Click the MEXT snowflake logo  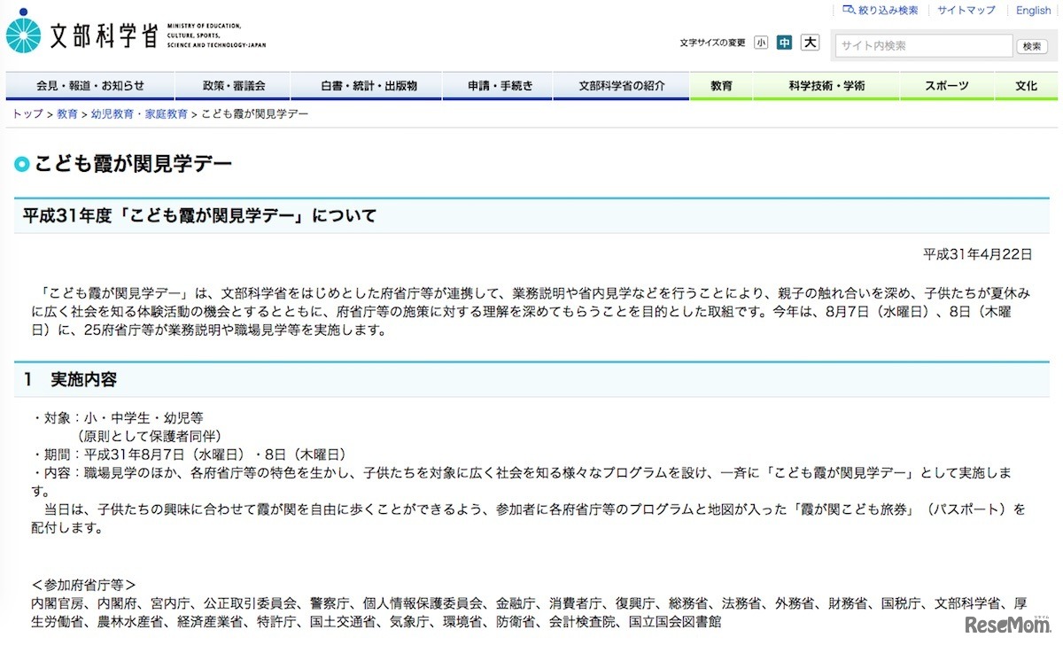[x=24, y=32]
